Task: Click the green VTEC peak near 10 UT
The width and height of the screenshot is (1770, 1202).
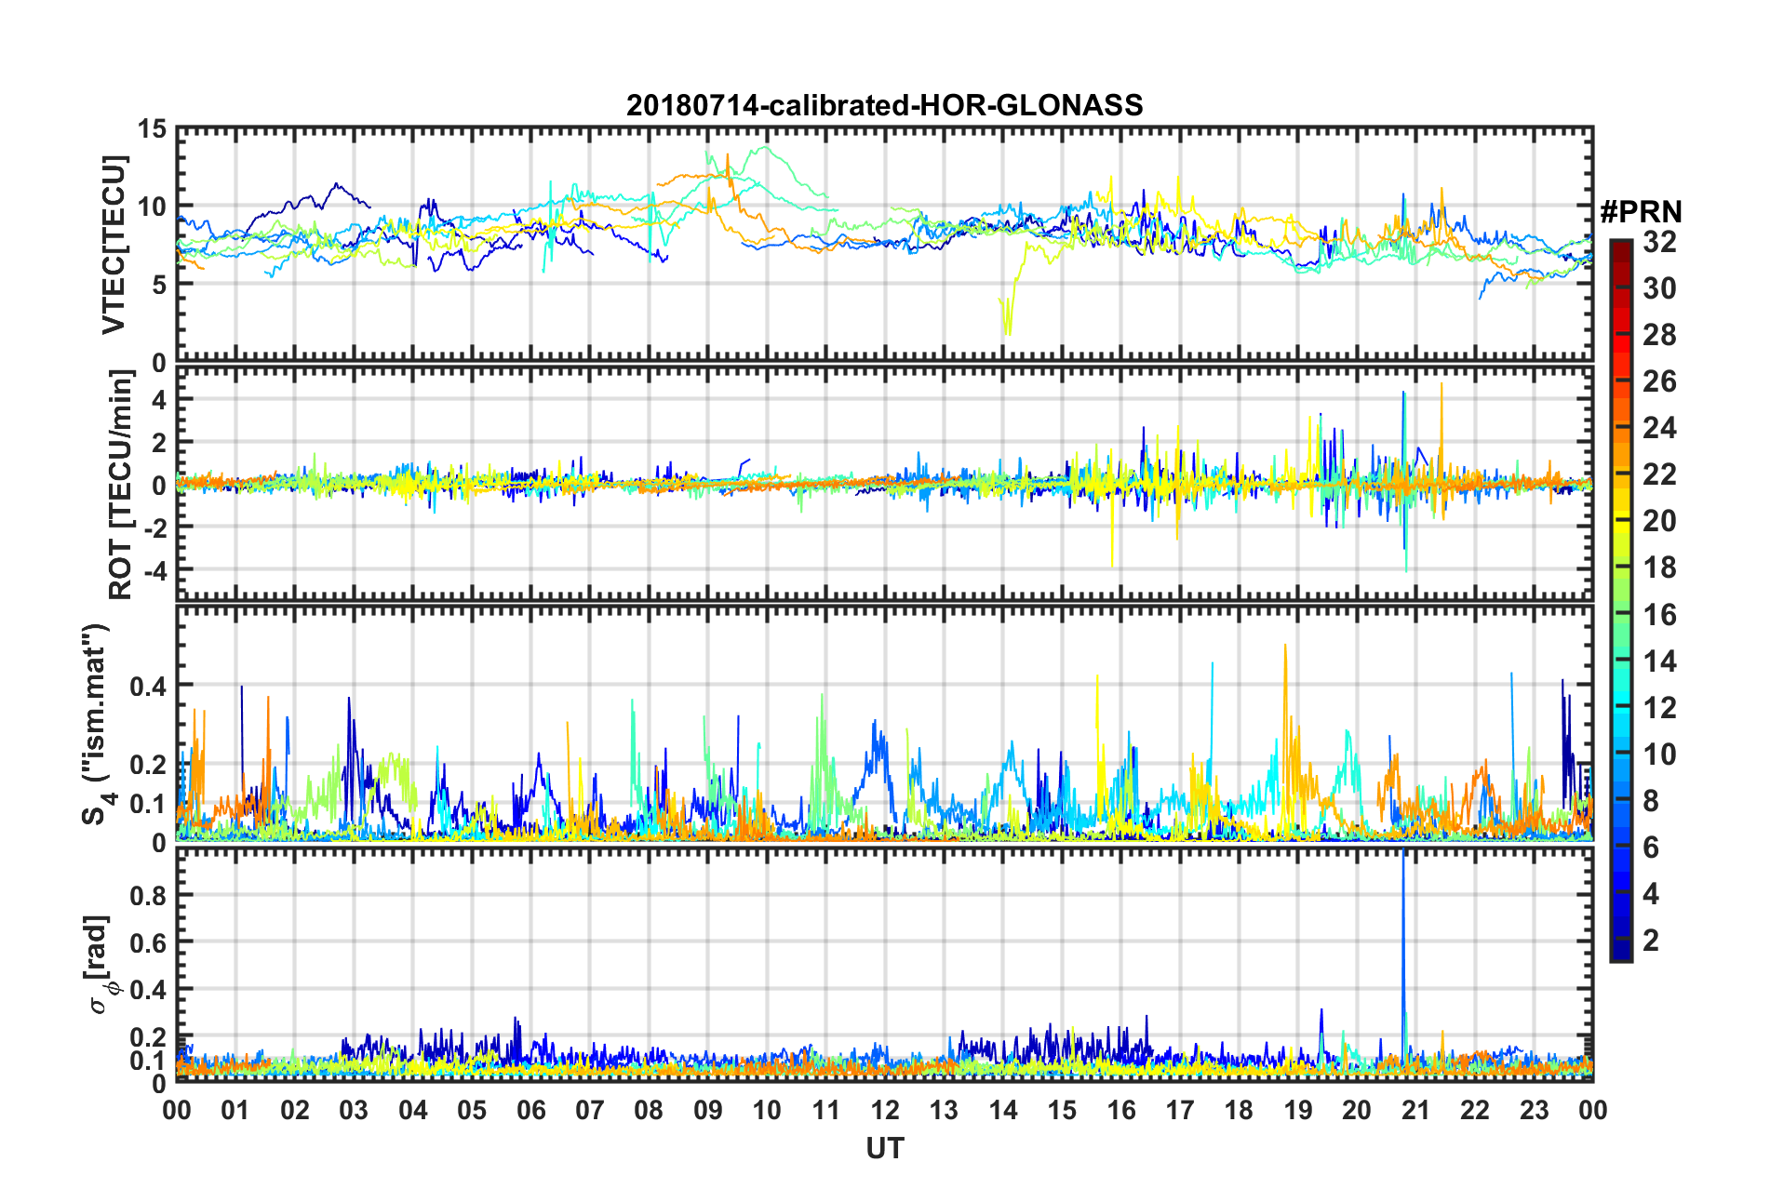Action: click(x=765, y=147)
